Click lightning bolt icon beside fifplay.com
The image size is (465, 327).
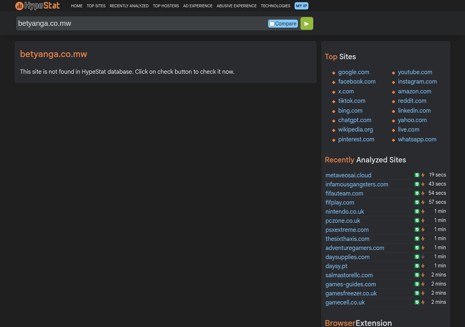[423, 202]
